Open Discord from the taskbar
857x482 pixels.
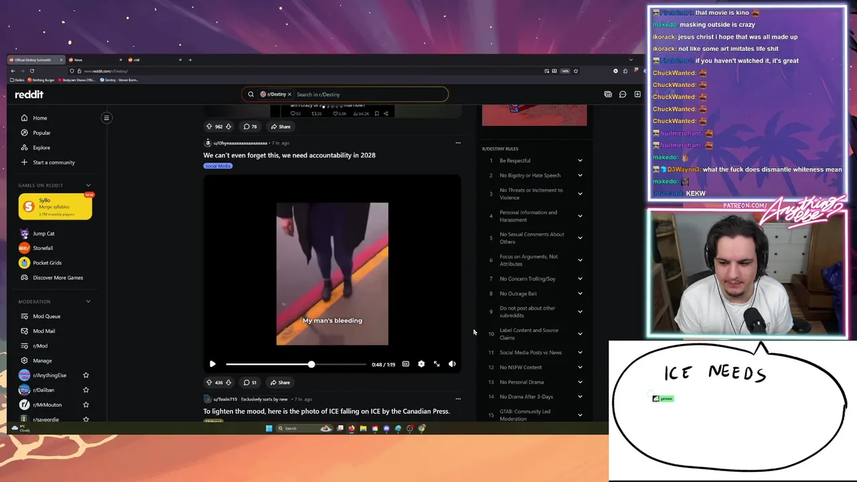(386, 428)
